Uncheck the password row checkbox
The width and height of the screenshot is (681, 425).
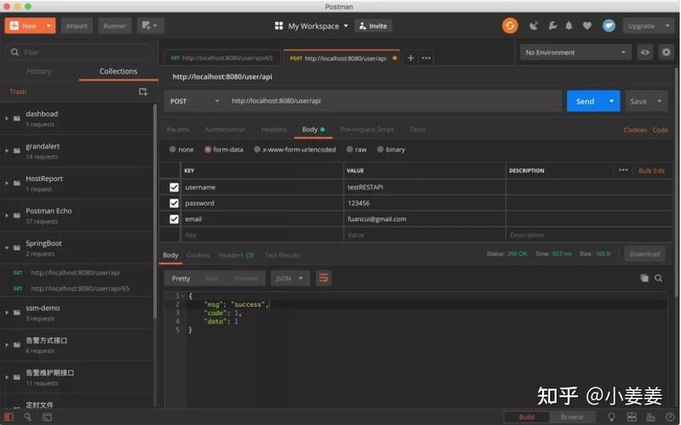tap(175, 203)
